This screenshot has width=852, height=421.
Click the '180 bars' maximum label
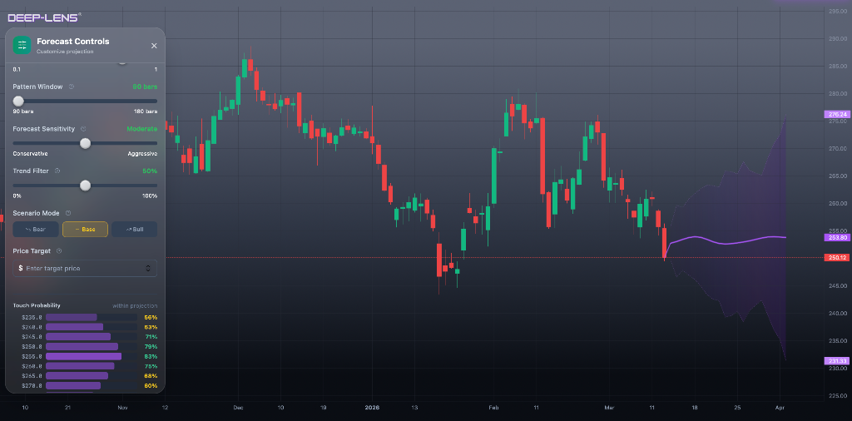click(x=146, y=111)
